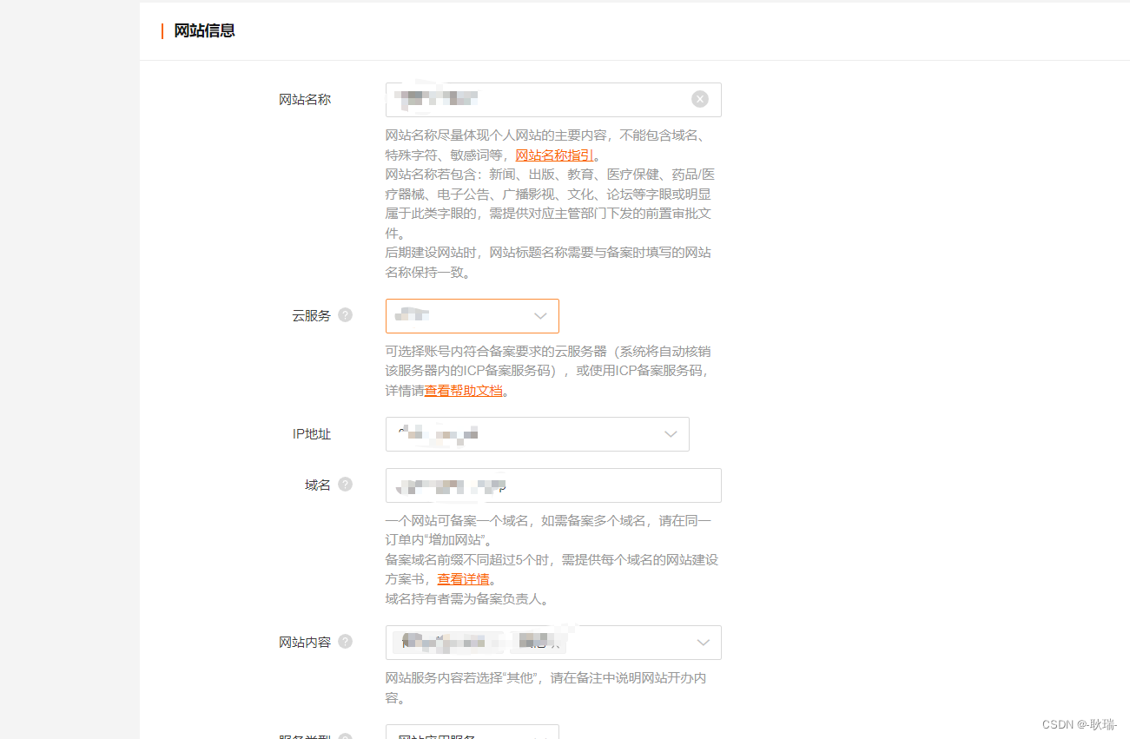Open the 查看帮助文档 link
The image size is (1130, 739).
(x=464, y=391)
